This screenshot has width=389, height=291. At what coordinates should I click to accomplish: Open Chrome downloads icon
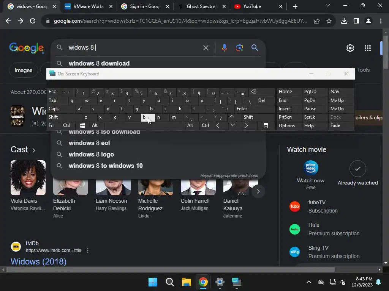[x=344, y=21]
